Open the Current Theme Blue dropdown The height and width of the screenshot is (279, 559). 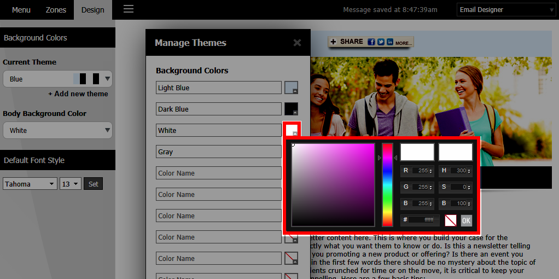click(57, 79)
